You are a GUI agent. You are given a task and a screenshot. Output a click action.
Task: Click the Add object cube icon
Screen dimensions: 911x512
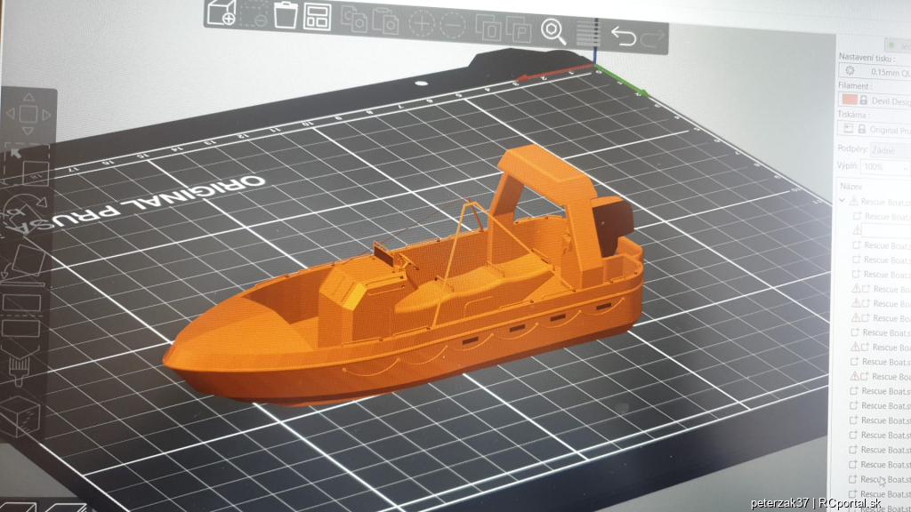(x=222, y=12)
